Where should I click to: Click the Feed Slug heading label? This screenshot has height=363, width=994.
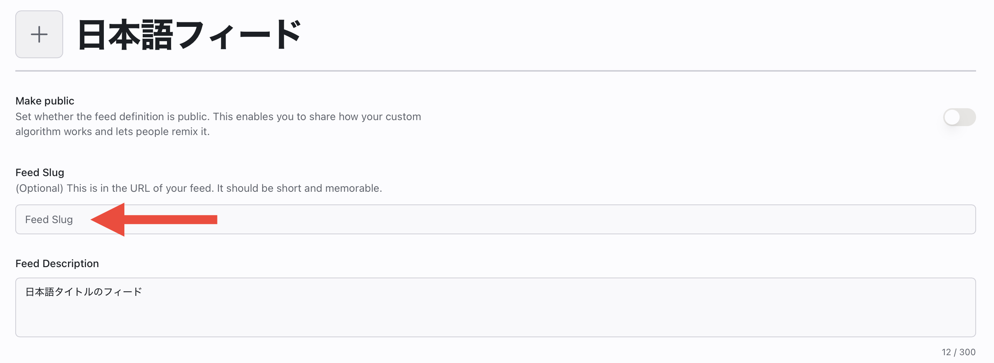40,173
